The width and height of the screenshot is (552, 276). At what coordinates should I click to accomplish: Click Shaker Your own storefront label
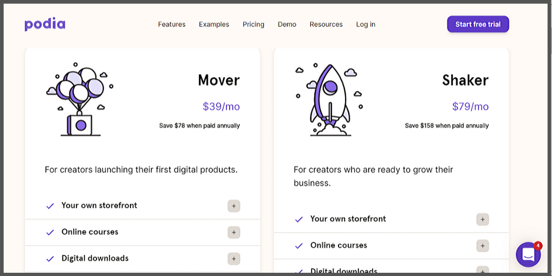coord(348,219)
